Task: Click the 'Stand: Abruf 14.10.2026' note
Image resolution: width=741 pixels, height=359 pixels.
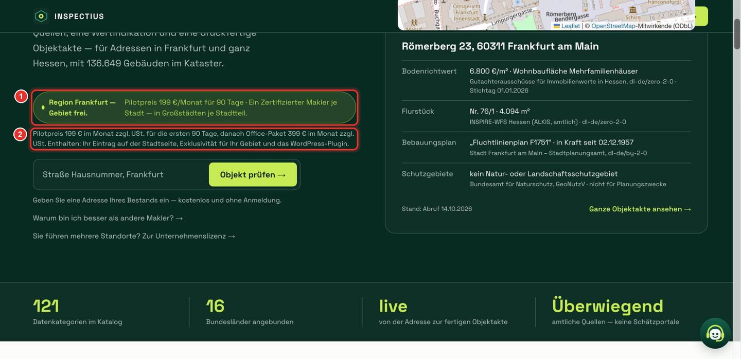Action: [x=437, y=209]
